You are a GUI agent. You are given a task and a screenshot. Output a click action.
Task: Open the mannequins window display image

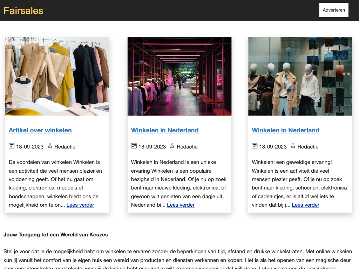tap(300, 76)
